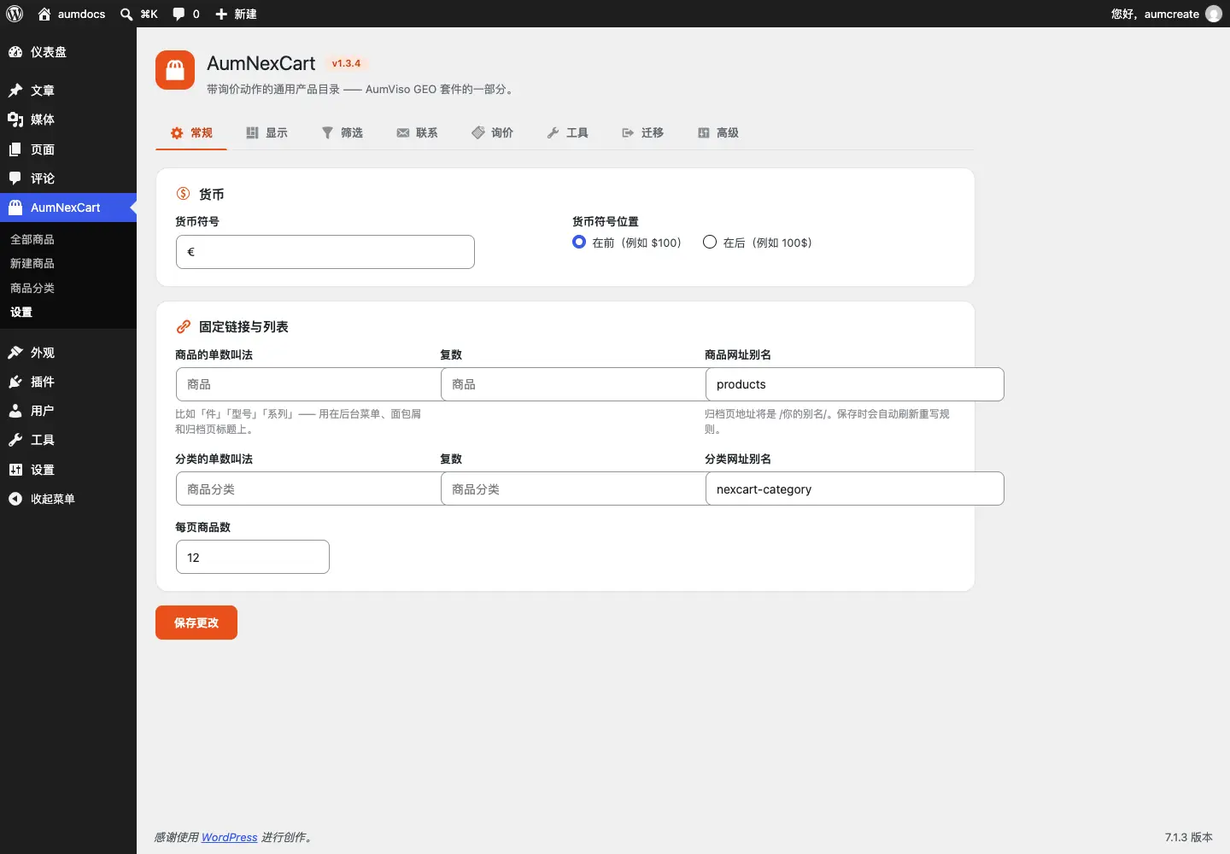Go to the 迁移 tab
This screenshot has height=854, width=1230.
[642, 133]
